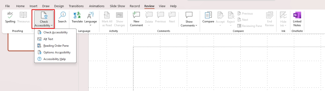Switch to the Insert tab
The height and width of the screenshot is (91, 325).
coord(33,6)
